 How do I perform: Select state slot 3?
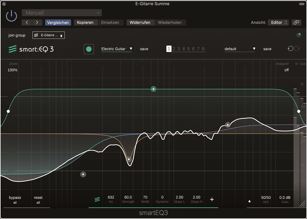click(x=179, y=49)
